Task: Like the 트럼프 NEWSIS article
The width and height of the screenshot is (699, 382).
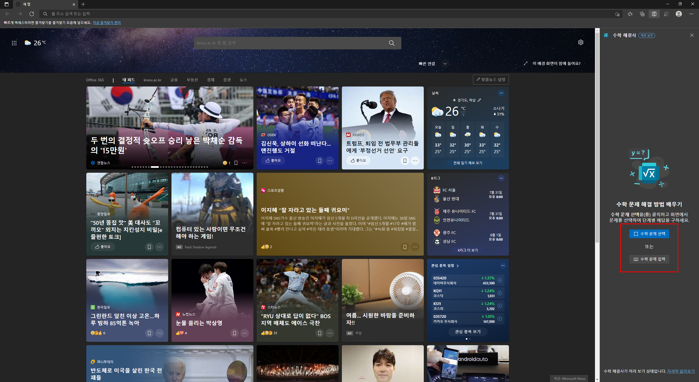Action: (x=358, y=160)
